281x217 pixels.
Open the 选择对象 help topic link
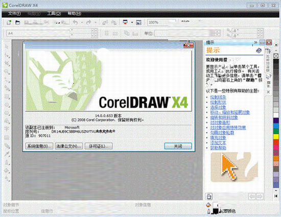point(218,107)
